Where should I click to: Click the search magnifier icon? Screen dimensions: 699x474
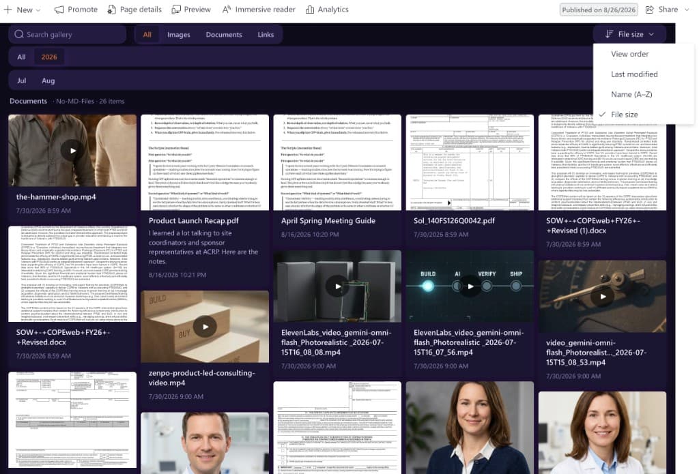18,34
